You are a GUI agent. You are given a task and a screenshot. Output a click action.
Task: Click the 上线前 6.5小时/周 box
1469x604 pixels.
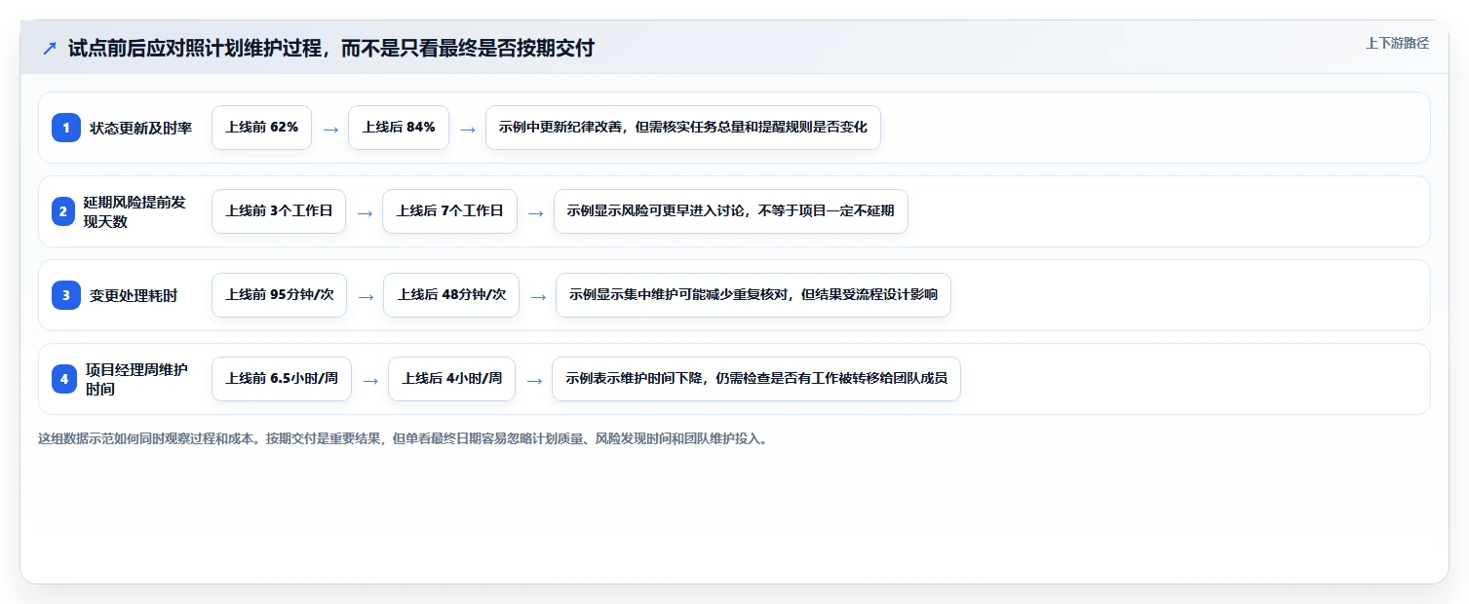click(282, 379)
